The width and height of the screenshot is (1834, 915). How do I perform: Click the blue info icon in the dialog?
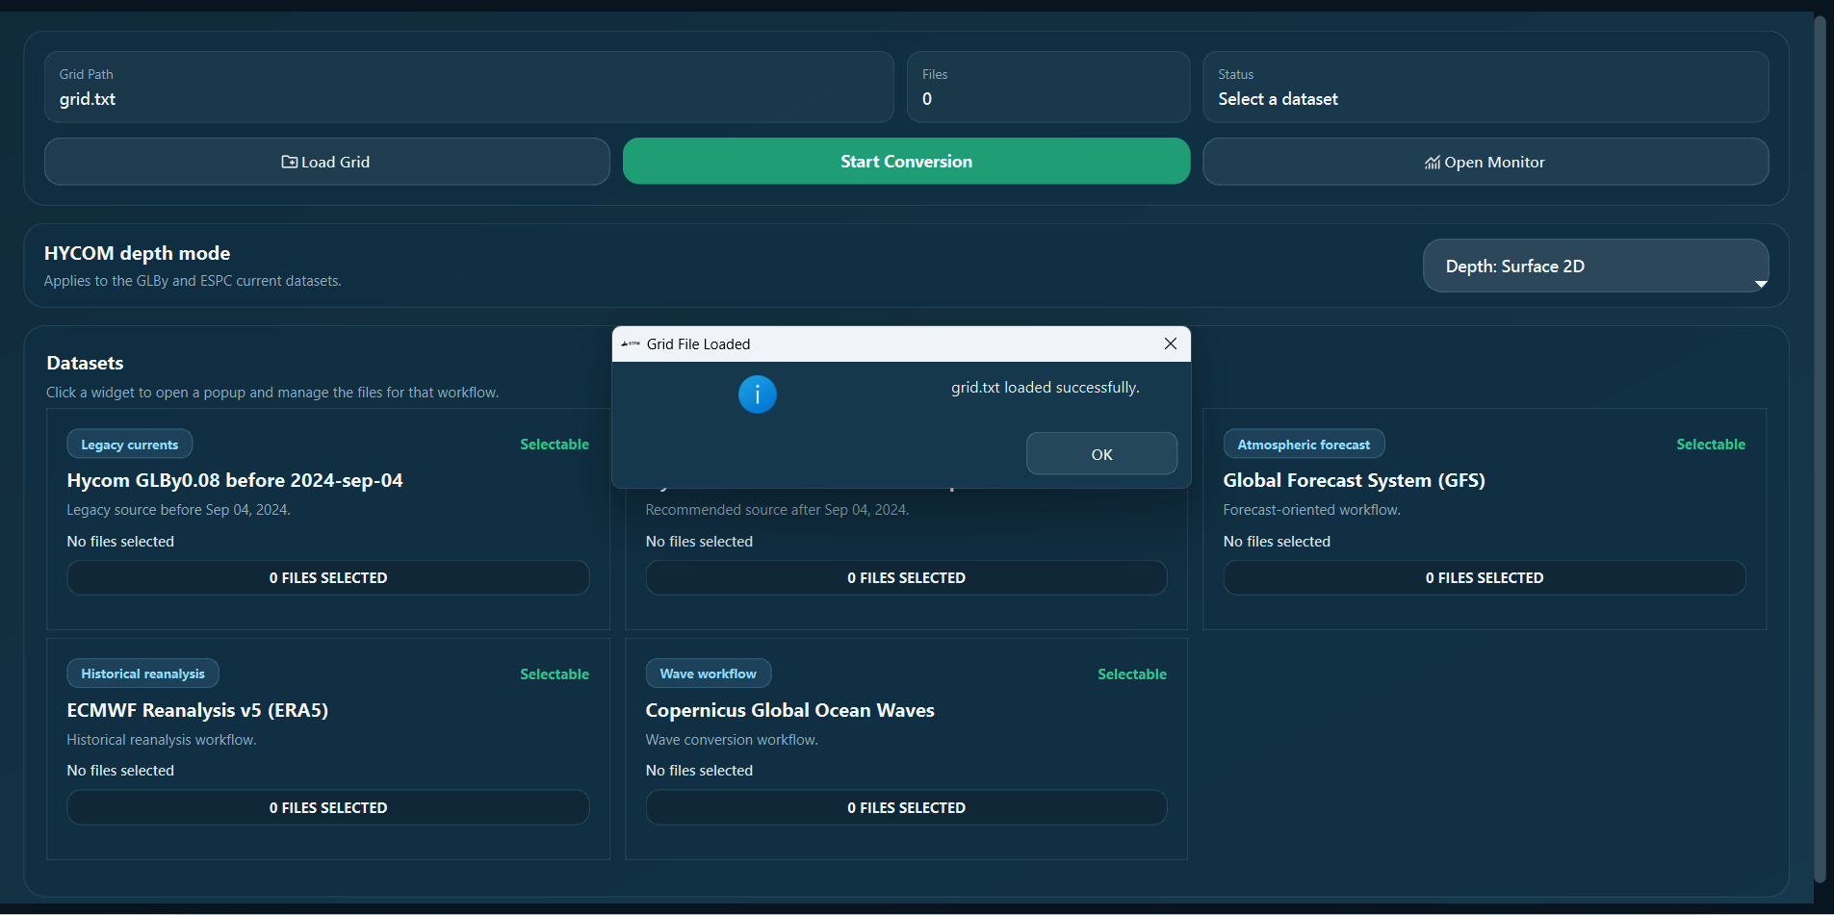[x=758, y=394]
